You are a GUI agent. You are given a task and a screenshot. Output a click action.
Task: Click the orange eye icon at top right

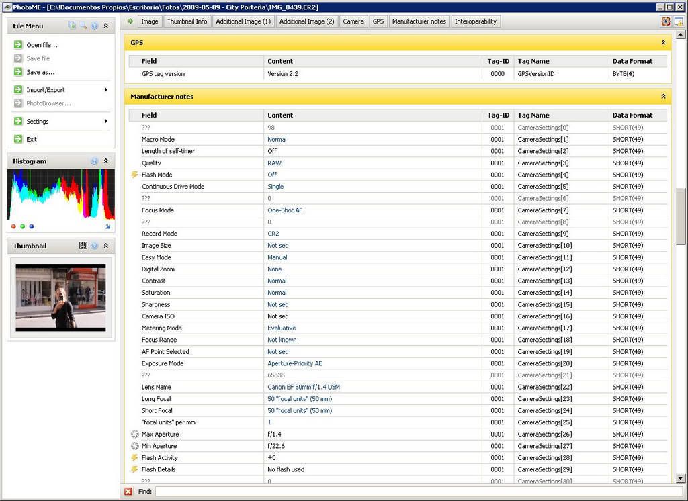[x=666, y=21]
